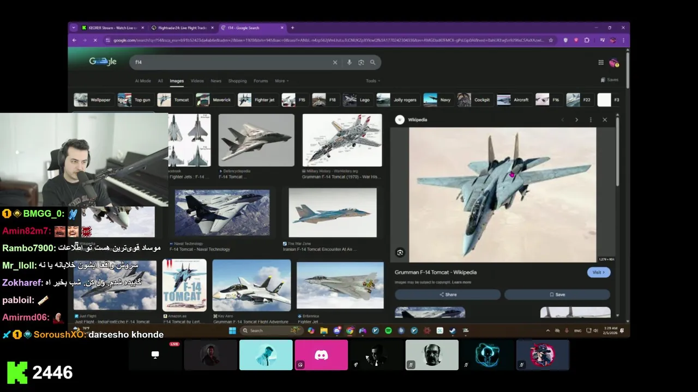Viewport: 698px width, 392px height.
Task: Click the Google logo
Action: (103, 62)
